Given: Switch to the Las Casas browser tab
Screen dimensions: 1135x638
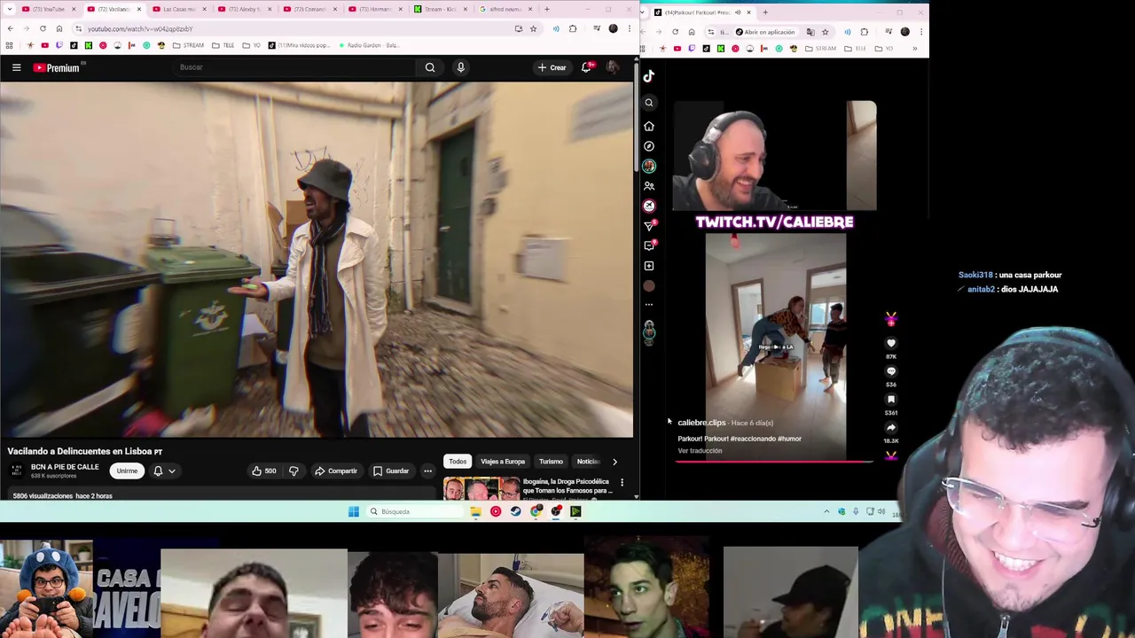Looking at the screenshot, I should 178,9.
